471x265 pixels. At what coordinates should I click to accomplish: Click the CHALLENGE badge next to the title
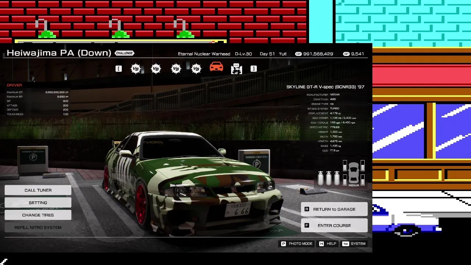[124, 53]
